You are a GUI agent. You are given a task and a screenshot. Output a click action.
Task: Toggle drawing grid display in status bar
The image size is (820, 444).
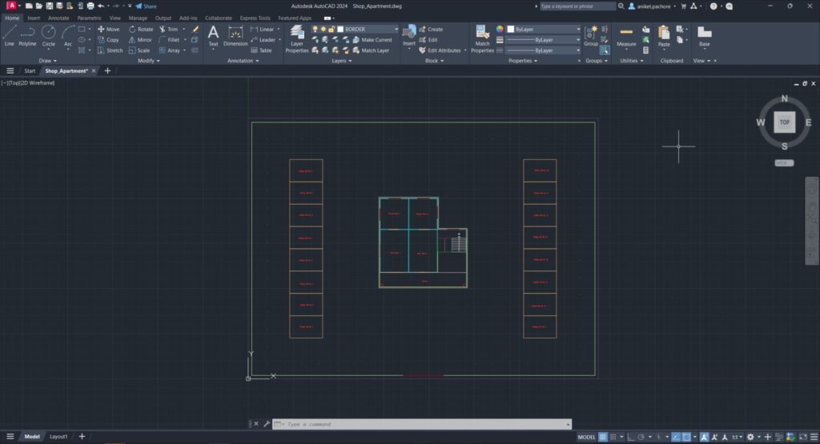tap(603, 438)
